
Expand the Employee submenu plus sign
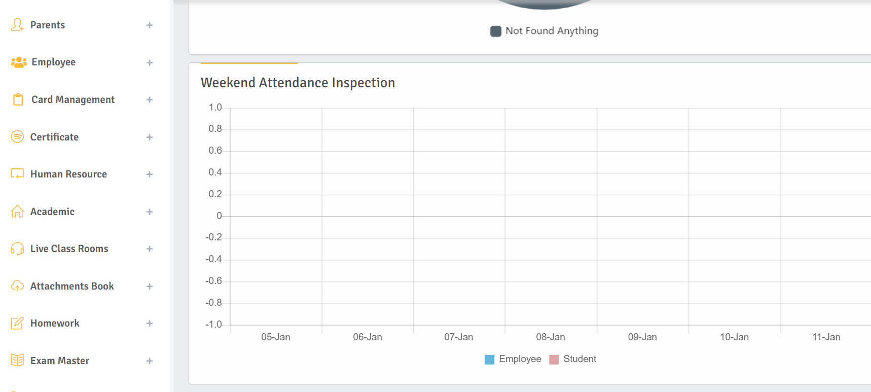150,63
